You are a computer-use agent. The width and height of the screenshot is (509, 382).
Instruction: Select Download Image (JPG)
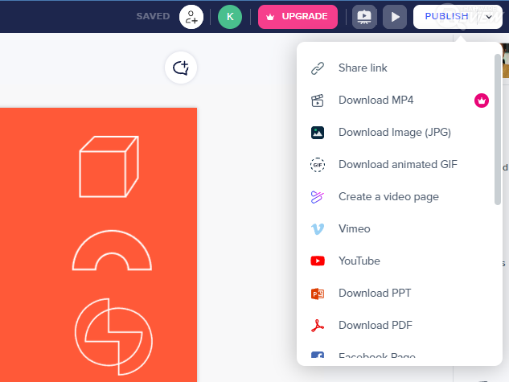396,132
